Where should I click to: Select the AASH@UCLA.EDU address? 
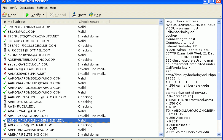coord(22,106)
